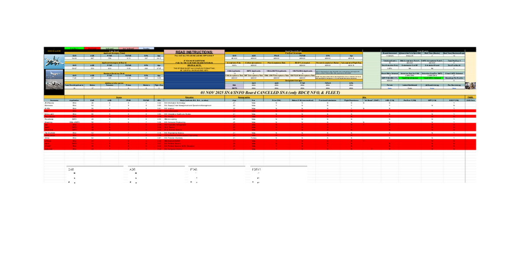The image size is (520, 273).
Task: Select the GOOD LUCK cell
Action: [54, 52]
